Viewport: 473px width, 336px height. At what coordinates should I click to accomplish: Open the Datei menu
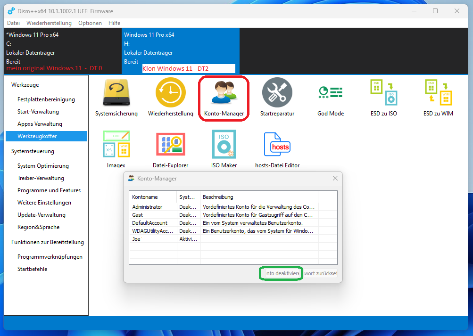pyautogui.click(x=13, y=23)
